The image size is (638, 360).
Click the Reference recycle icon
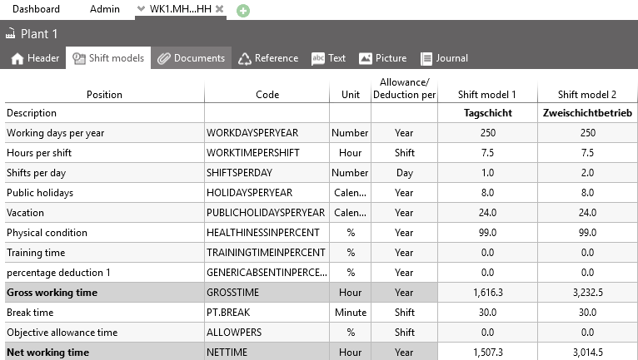point(244,58)
